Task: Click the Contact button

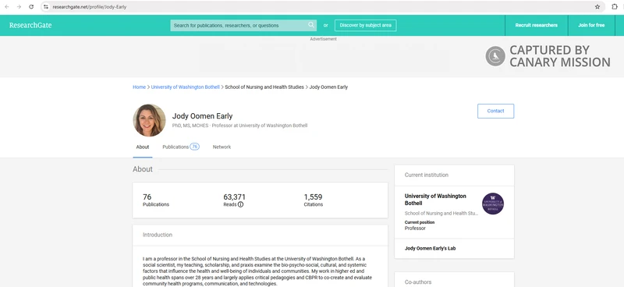Action: click(495, 111)
